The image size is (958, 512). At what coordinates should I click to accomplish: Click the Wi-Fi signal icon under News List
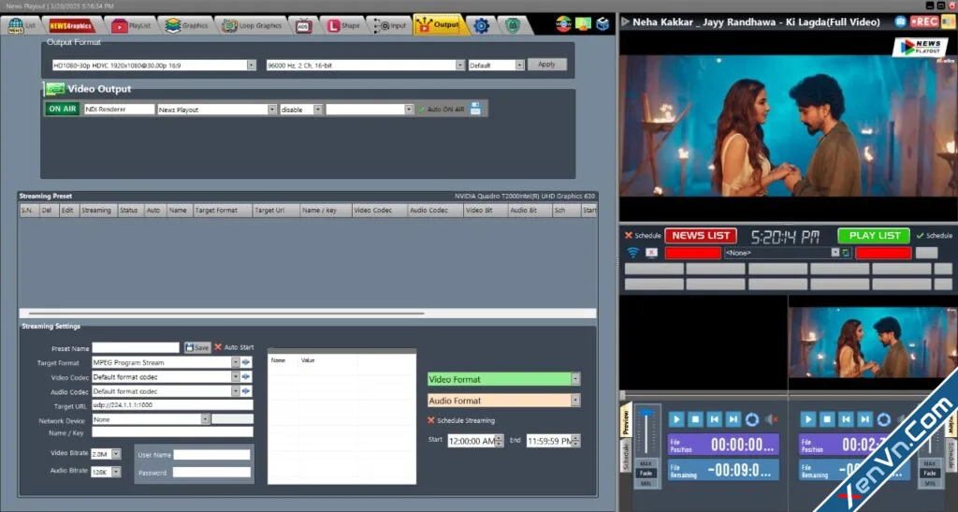(633, 253)
